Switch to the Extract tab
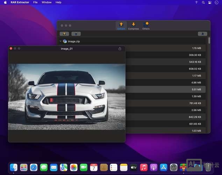The width and height of the screenshot is (222, 175). pos(121,26)
